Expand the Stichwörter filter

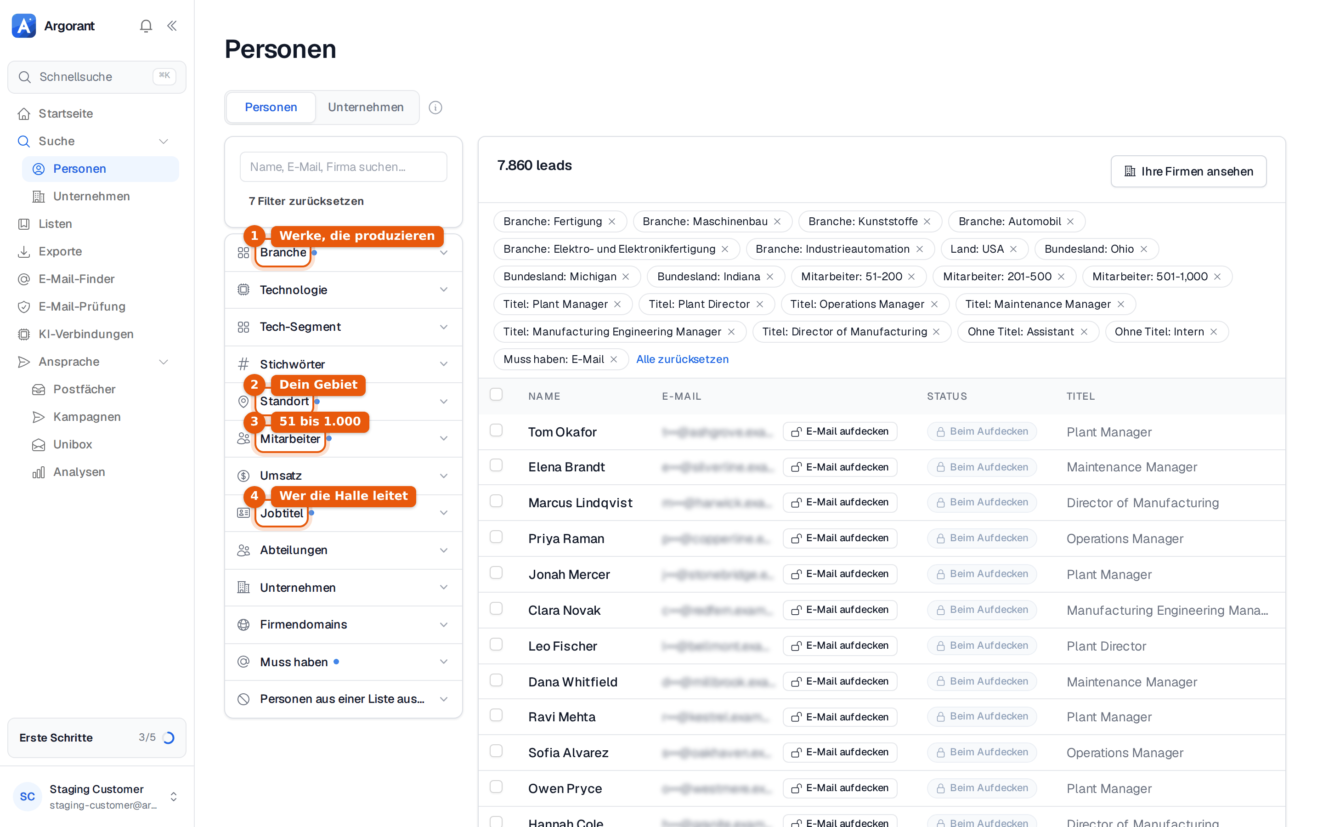[x=343, y=364]
